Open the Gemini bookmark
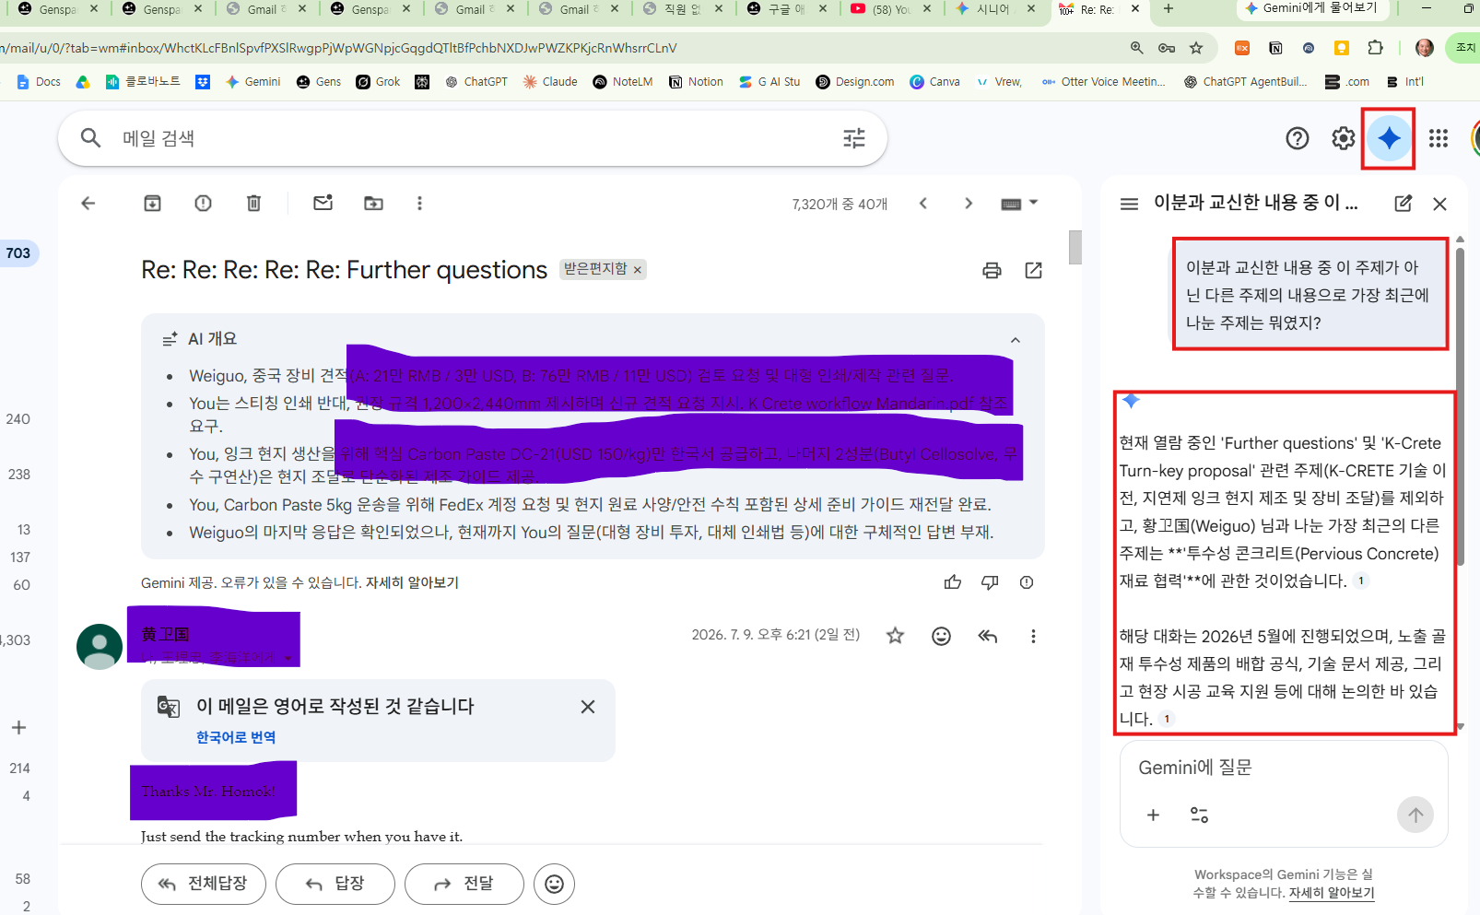The width and height of the screenshot is (1480, 915). click(253, 82)
